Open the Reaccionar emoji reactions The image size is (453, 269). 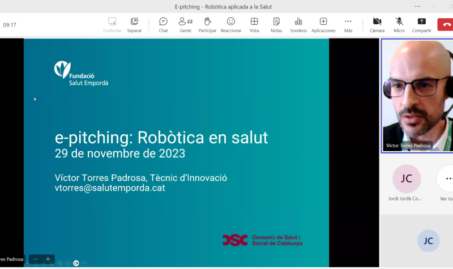click(x=230, y=24)
